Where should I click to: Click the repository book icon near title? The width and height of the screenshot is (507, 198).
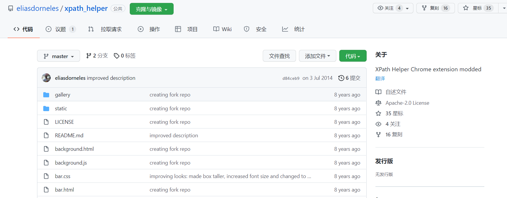(x=11, y=9)
